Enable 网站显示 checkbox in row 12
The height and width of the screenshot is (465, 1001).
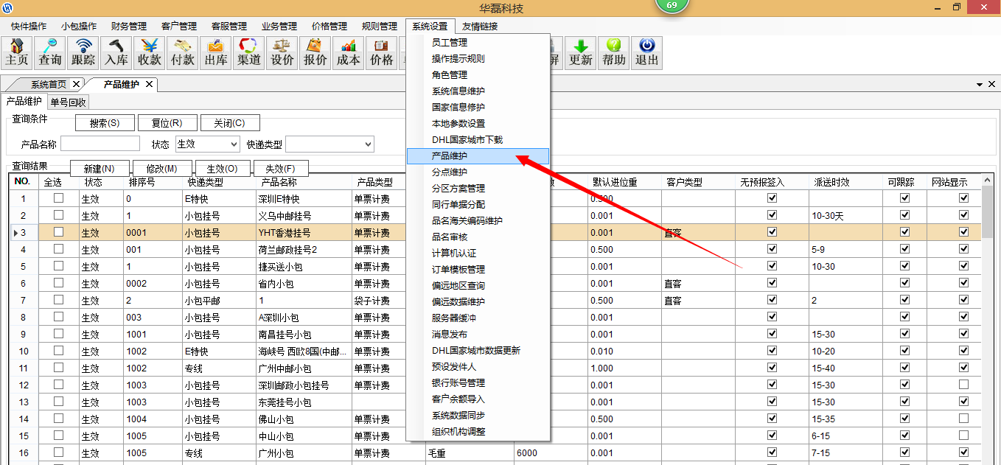coord(963,385)
